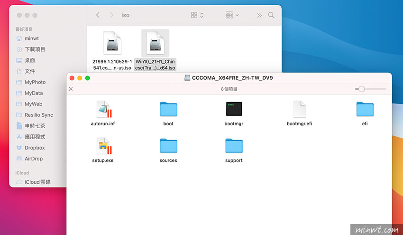
Task: Open MyData folder in sidebar
Action: tap(29, 93)
